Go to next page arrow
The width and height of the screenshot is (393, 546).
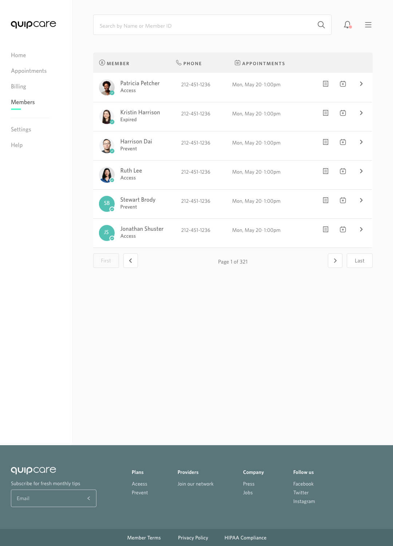point(335,261)
